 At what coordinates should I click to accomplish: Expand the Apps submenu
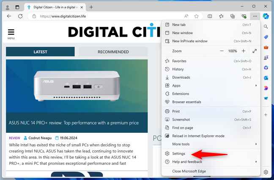211,86
